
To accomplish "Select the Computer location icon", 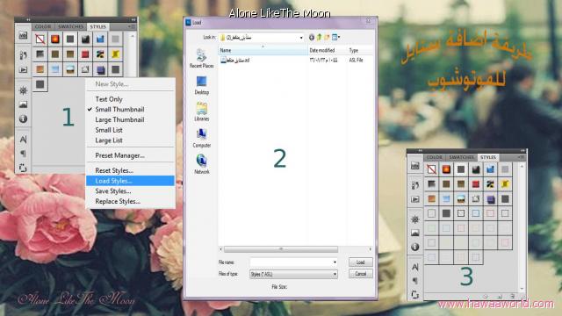I will [x=201, y=138].
